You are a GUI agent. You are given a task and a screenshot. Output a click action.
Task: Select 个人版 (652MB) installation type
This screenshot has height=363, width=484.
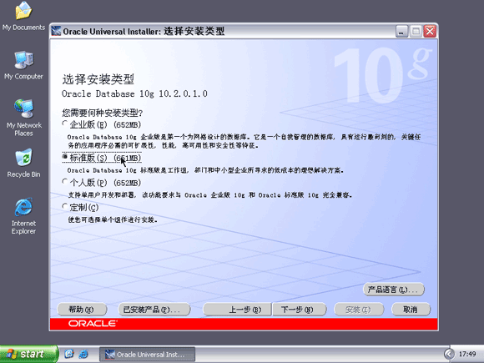102,183
